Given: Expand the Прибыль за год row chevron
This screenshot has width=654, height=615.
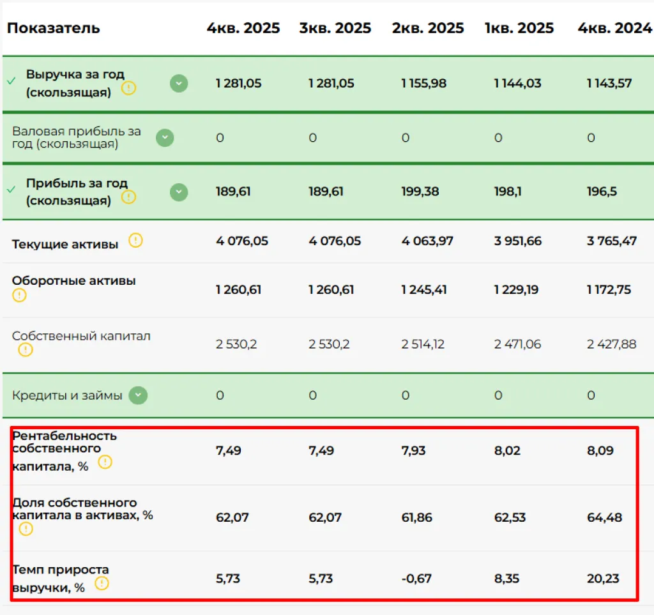Looking at the screenshot, I should tap(179, 192).
